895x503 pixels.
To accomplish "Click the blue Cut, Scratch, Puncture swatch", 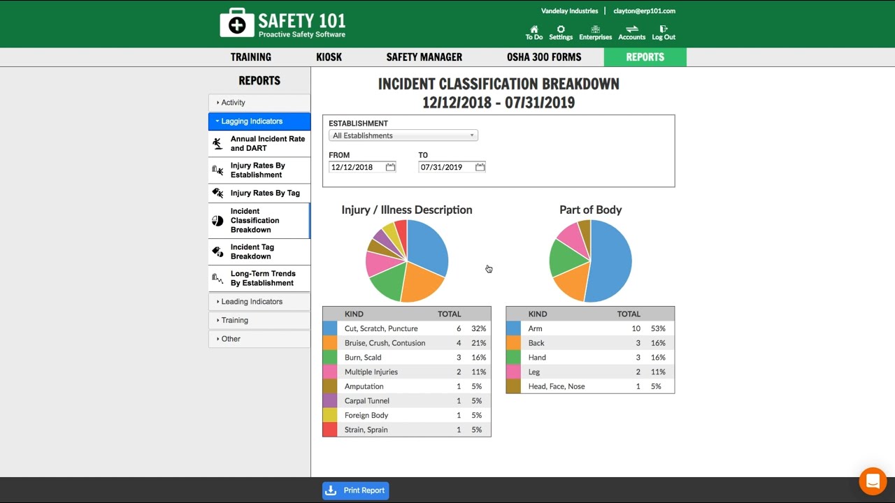I will point(330,328).
